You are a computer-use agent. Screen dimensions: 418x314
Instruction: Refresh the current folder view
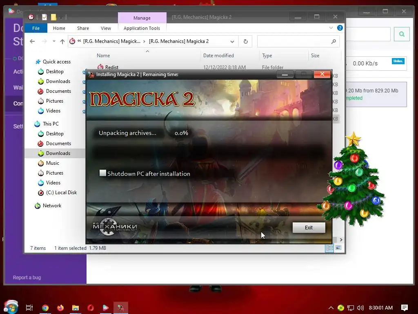click(x=245, y=41)
